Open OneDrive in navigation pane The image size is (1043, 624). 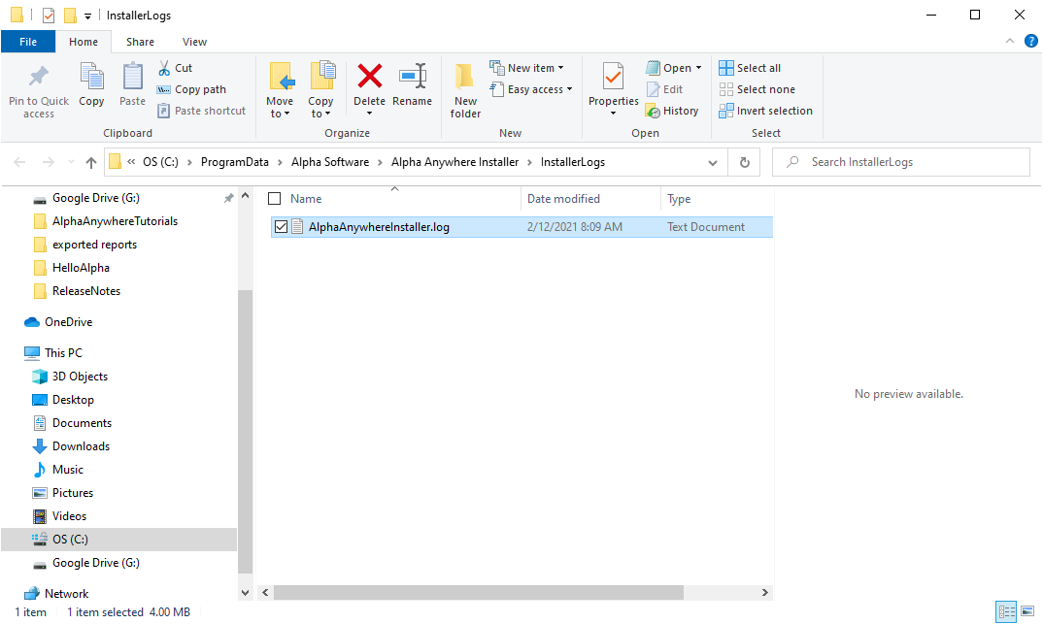tap(58, 321)
